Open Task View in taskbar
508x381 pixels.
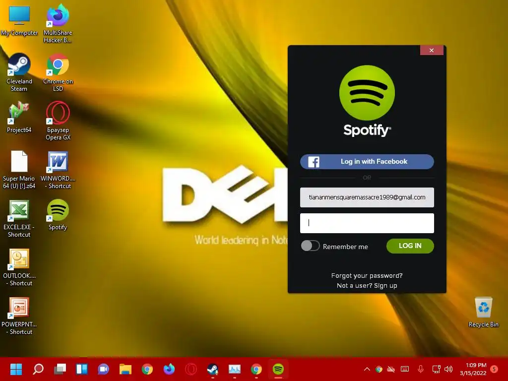point(60,369)
